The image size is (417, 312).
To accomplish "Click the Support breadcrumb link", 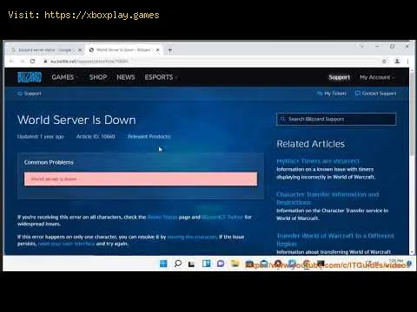I will tap(30, 94).
